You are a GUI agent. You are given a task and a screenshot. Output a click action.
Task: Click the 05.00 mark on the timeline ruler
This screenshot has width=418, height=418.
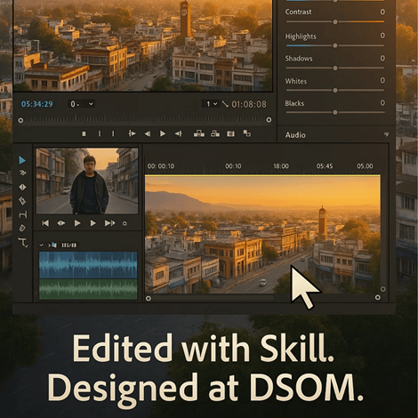coord(365,166)
